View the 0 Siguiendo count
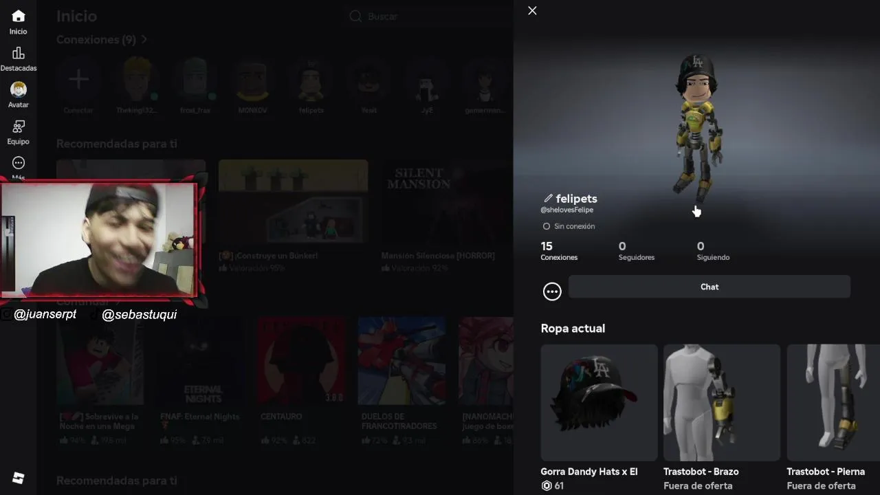The width and height of the screenshot is (880, 495). [713, 251]
